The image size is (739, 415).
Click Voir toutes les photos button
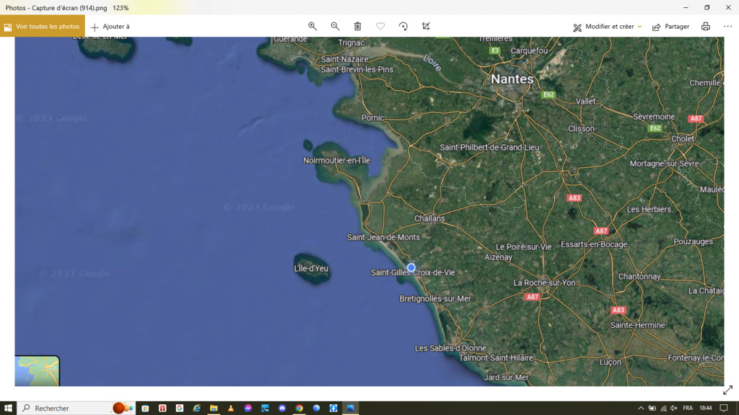[43, 27]
